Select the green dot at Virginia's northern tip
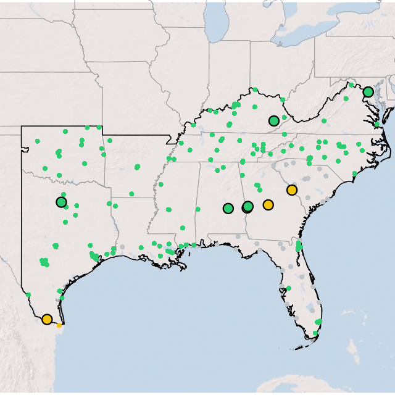This screenshot has height=395, width=395. click(x=351, y=85)
